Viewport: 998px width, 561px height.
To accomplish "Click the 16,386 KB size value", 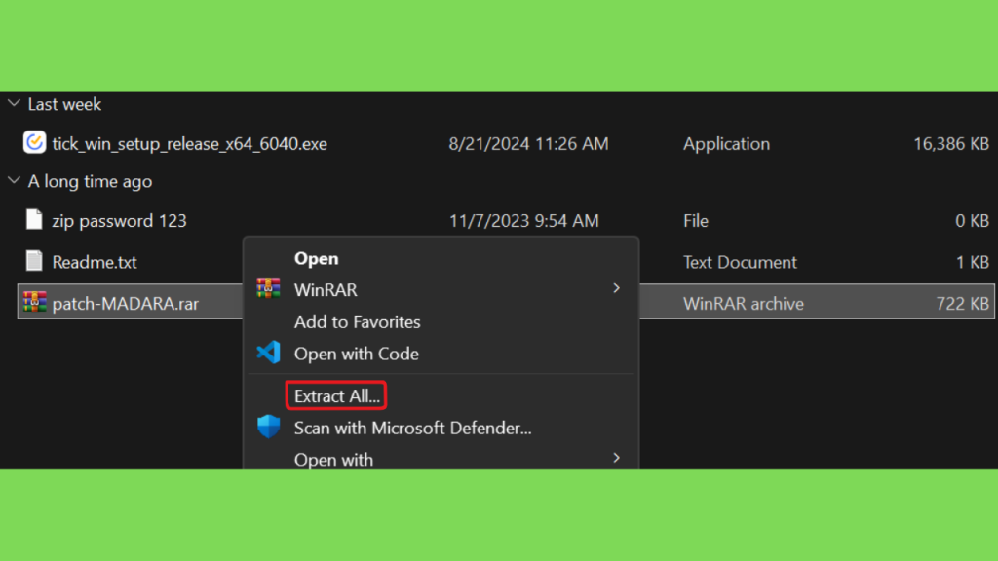I will click(951, 144).
